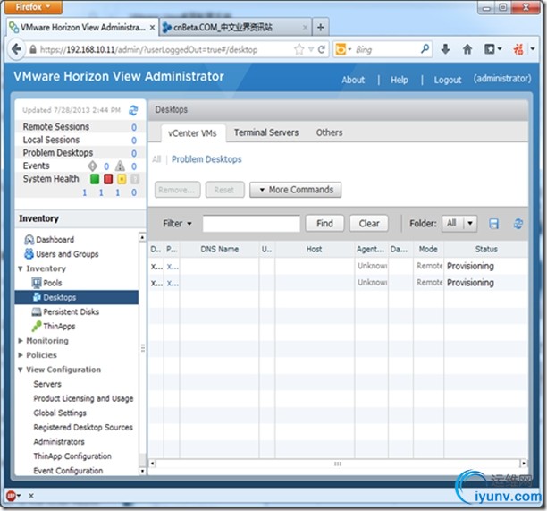Viewport: 547px width, 511px height.
Task: Click the Find button
Action: [324, 223]
